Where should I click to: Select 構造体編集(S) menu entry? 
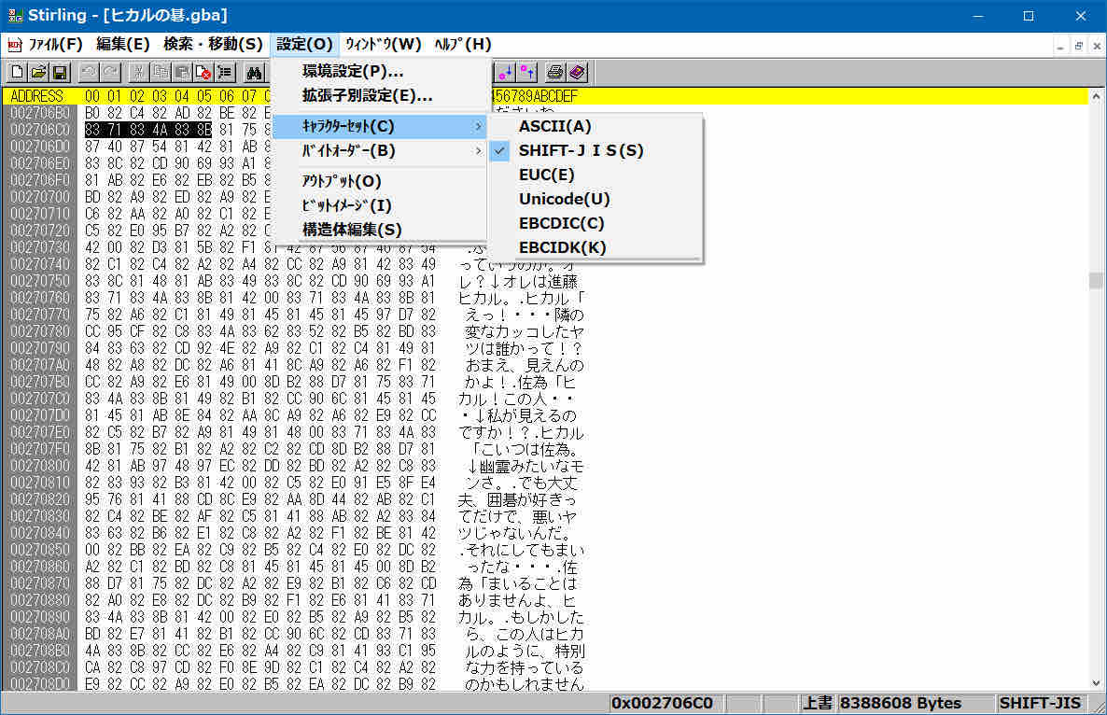(x=380, y=230)
